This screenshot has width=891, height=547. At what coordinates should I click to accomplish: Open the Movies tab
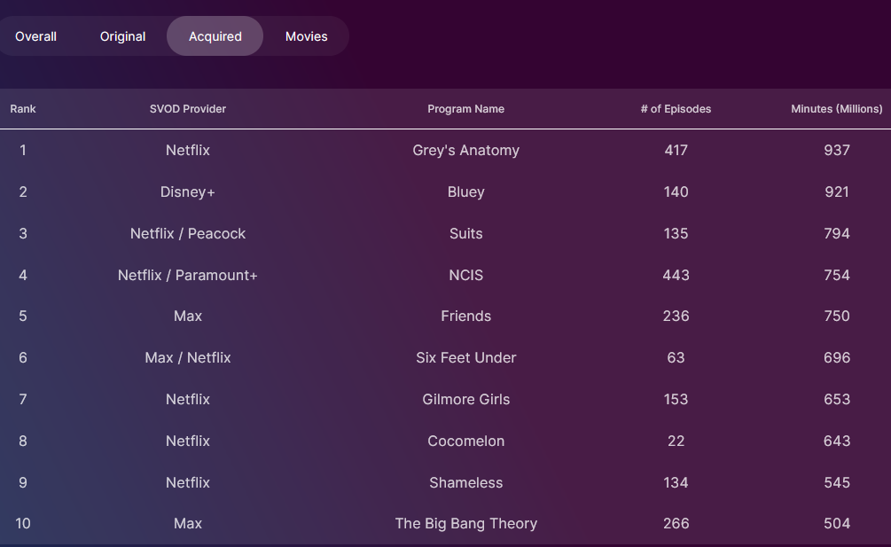307,36
